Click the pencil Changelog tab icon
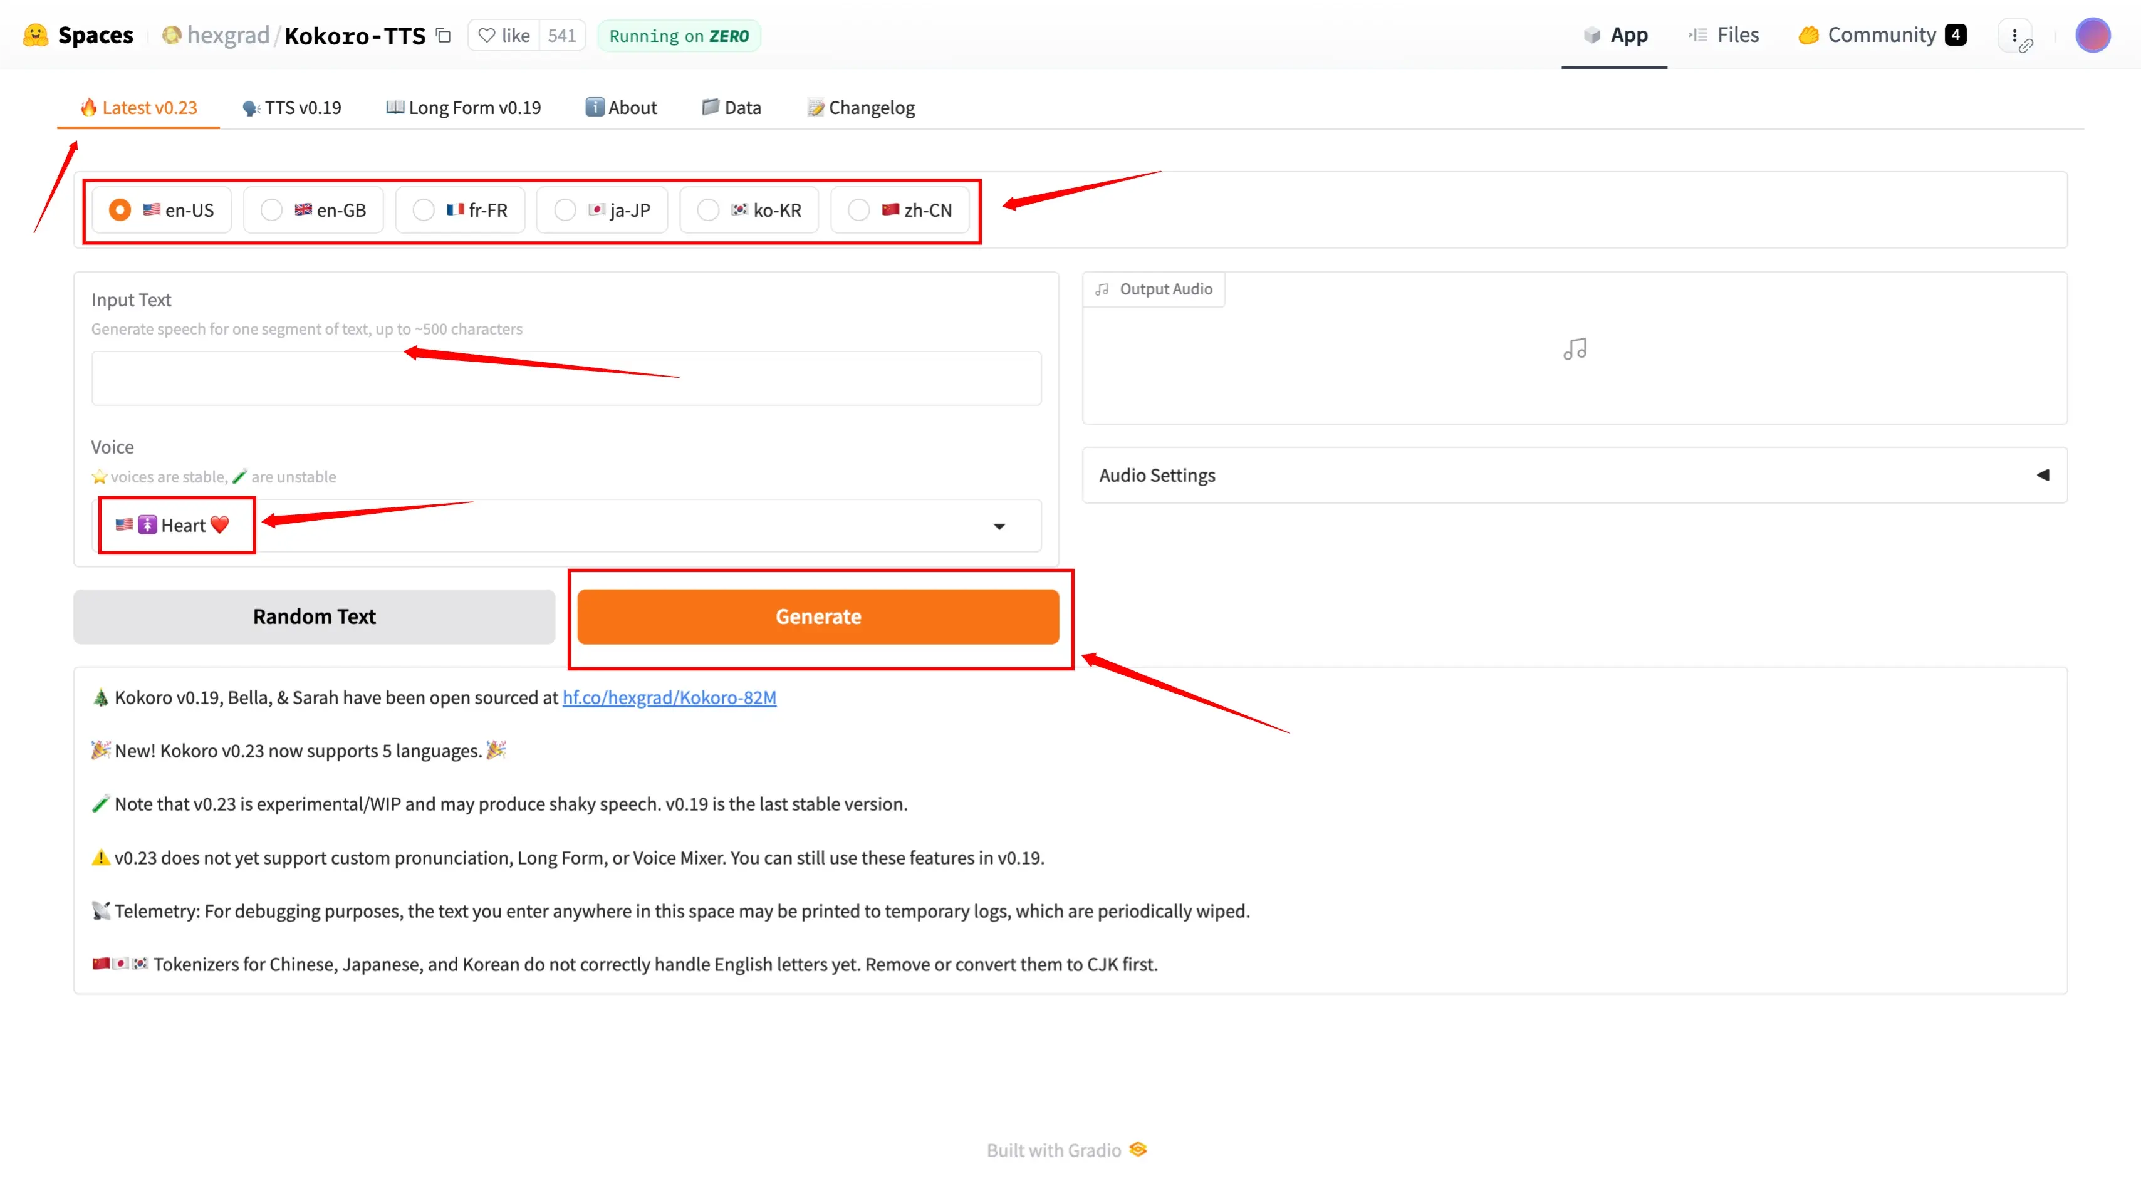This screenshot has height=1186, width=2141. [x=816, y=107]
